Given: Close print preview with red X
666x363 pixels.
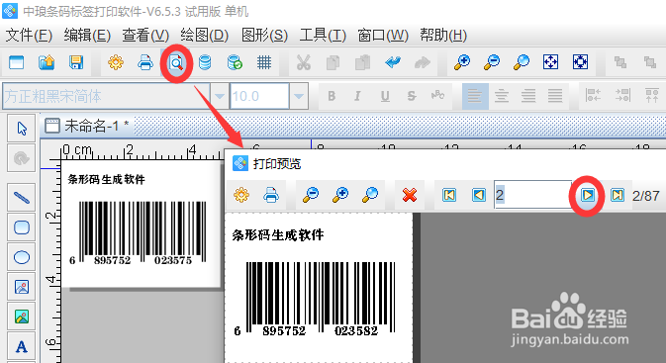Looking at the screenshot, I should pos(410,195).
